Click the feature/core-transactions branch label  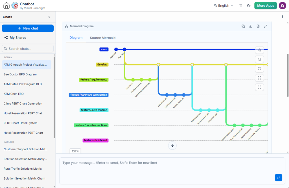click(91, 125)
